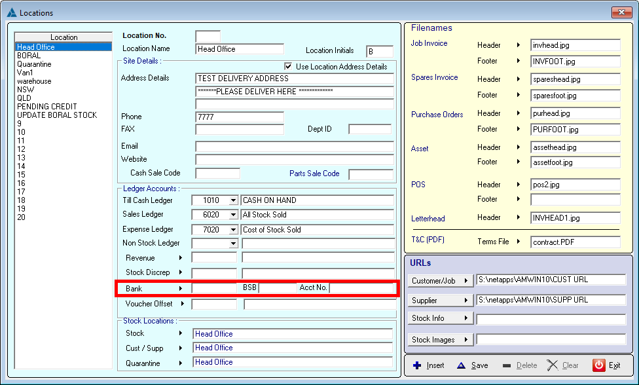Close the Locations window
This screenshot has width=639, height=385.
tap(622, 12)
